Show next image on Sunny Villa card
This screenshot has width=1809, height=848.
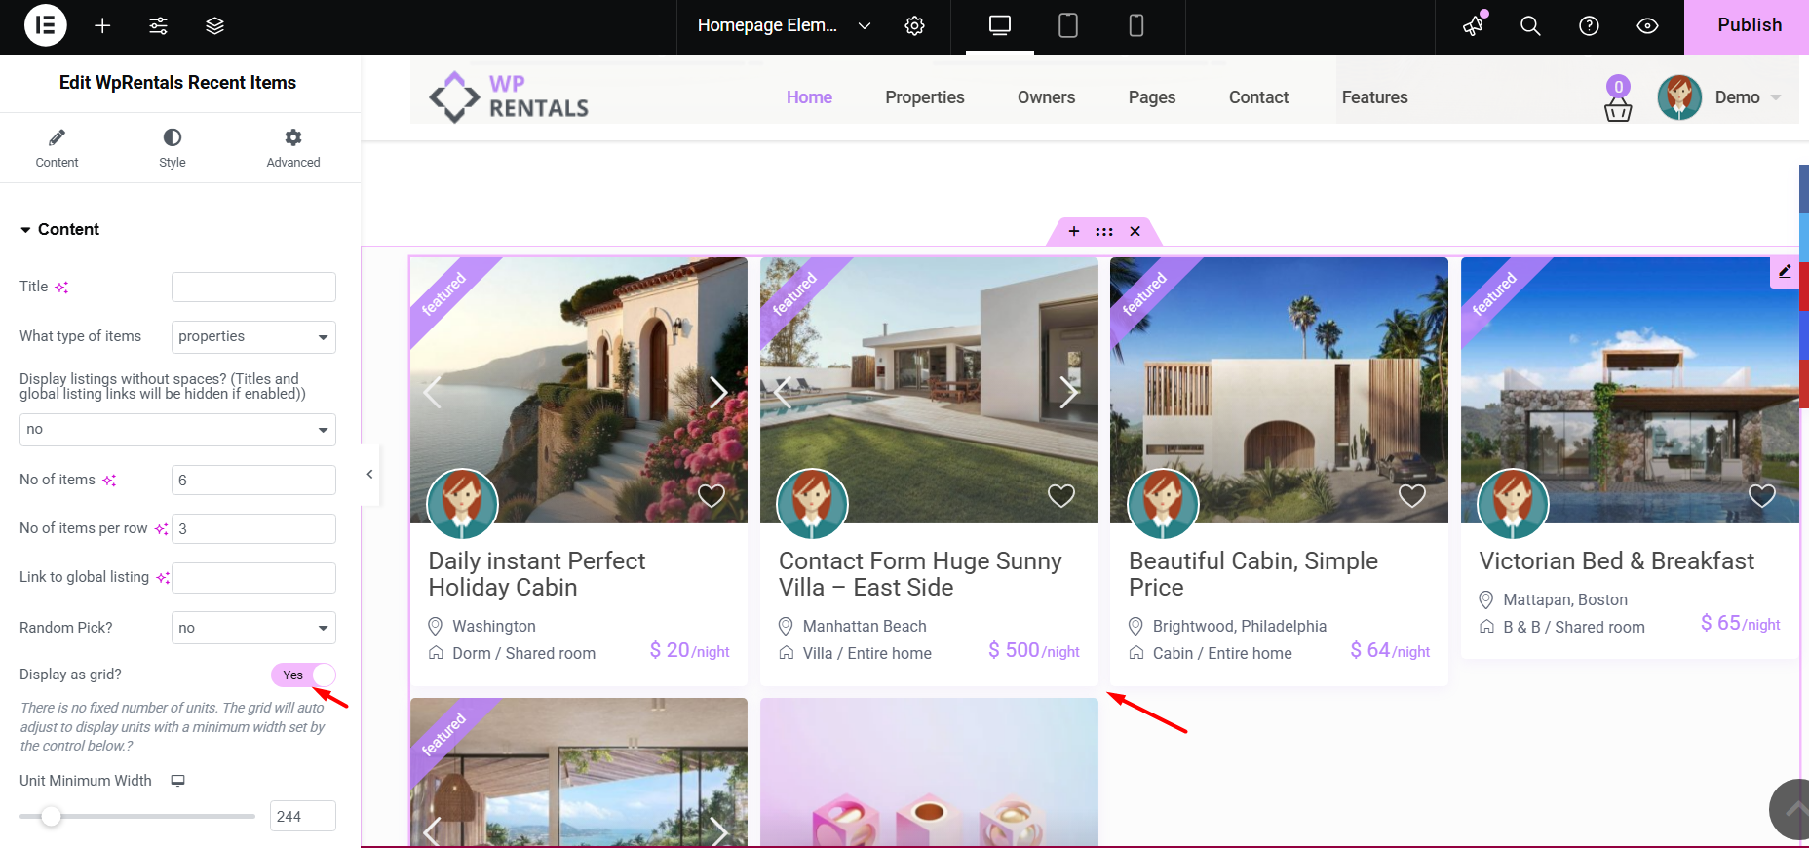pos(1069,392)
